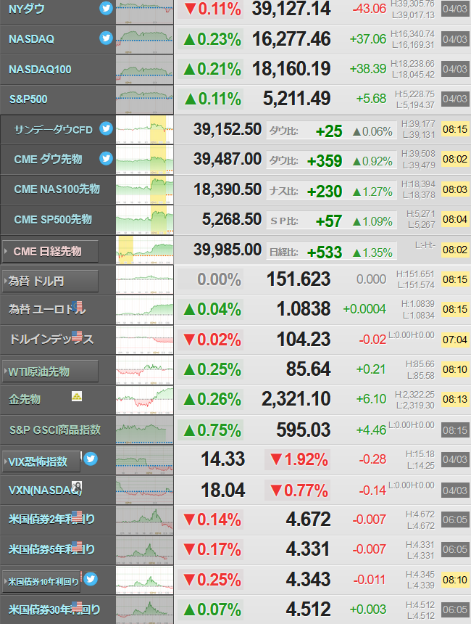The image size is (471, 624).
Task: Click the 金先物 price 2,321.10
Action: click(296, 399)
